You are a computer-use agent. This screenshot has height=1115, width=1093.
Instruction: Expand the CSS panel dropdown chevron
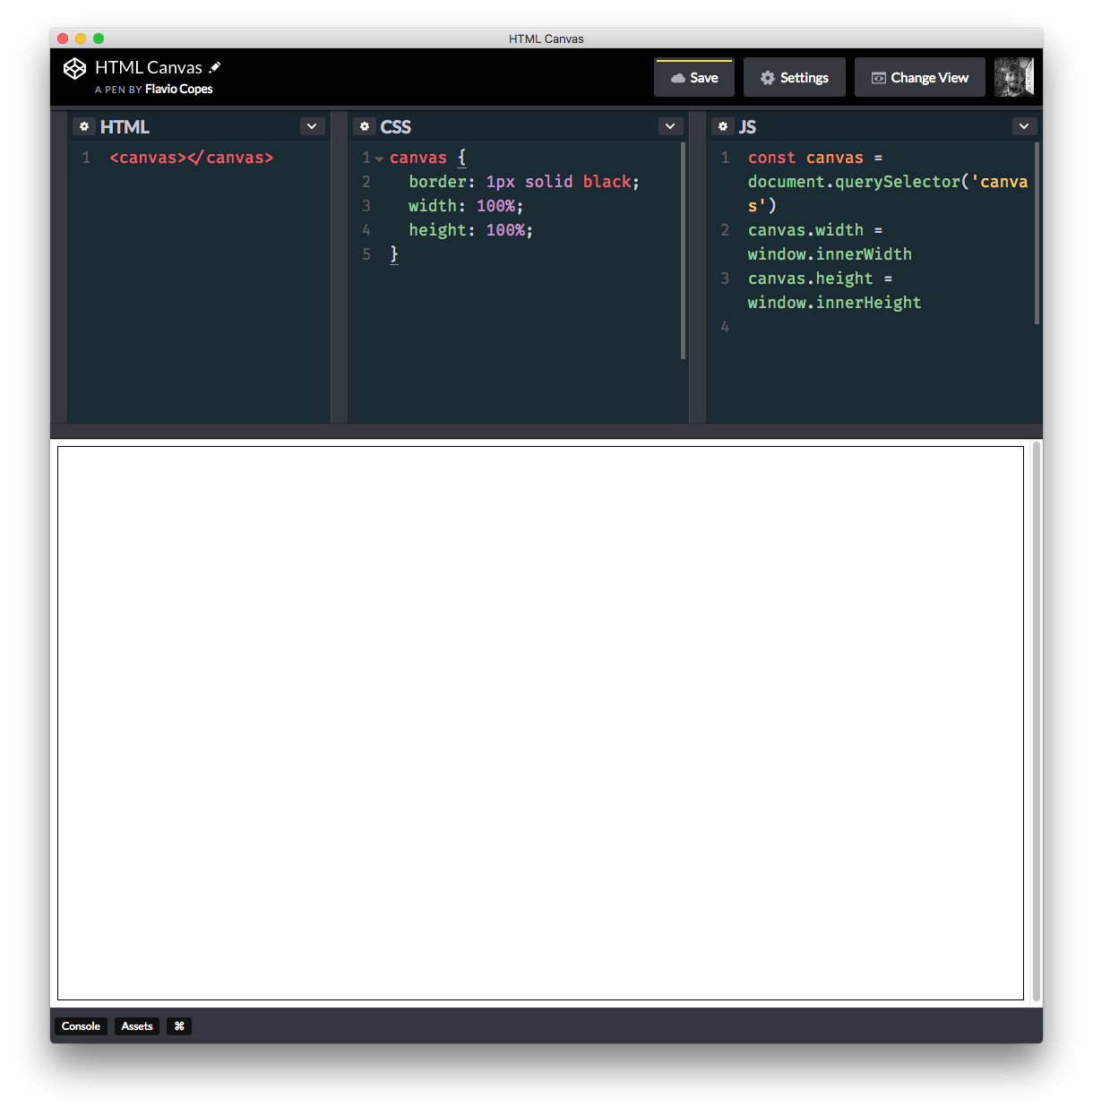[670, 126]
